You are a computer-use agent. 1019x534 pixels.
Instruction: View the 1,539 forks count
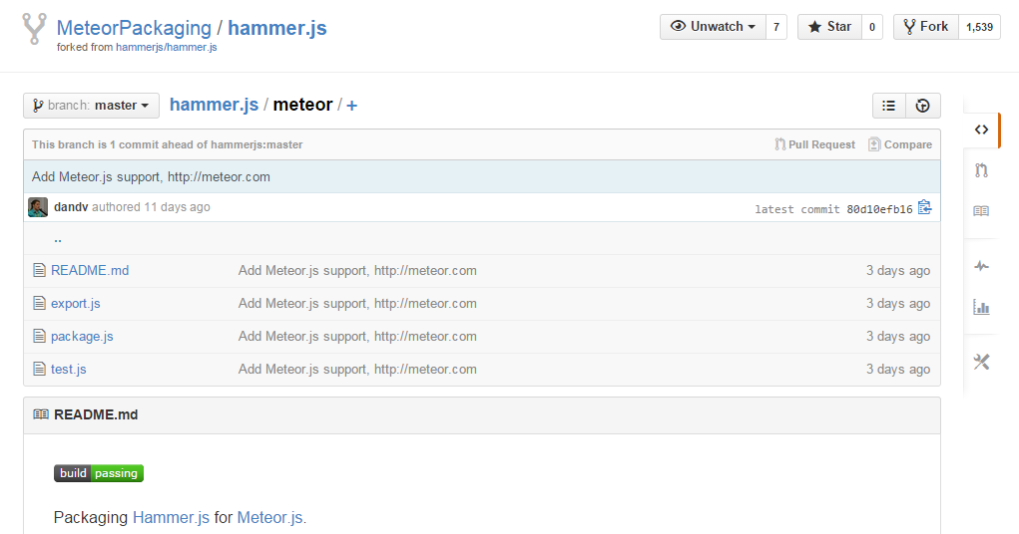[x=979, y=27]
